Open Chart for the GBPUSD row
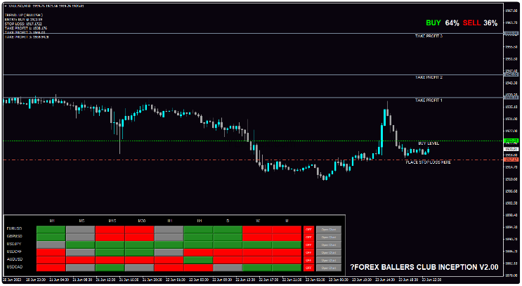The width and height of the screenshot is (522, 286). [329, 237]
